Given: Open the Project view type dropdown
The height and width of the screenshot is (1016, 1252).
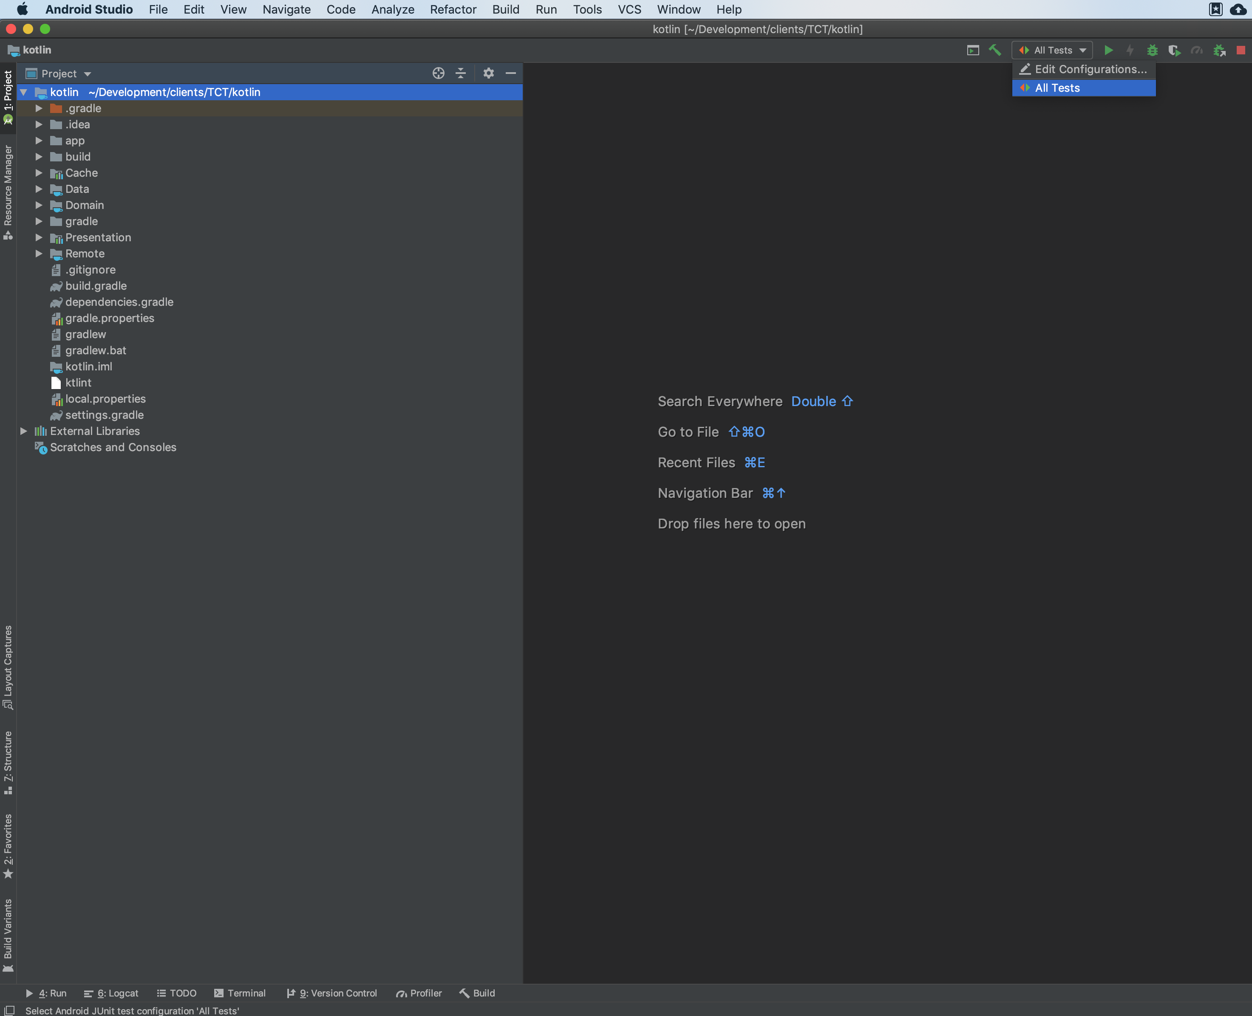Looking at the screenshot, I should 59,73.
